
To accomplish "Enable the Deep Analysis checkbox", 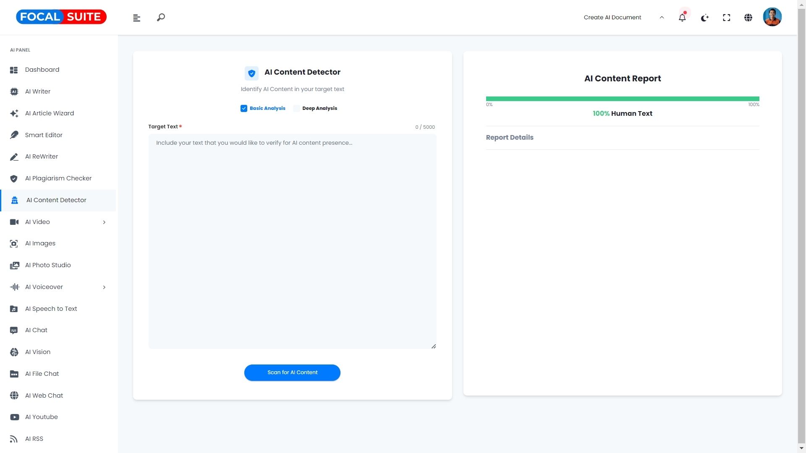I will tap(297, 108).
